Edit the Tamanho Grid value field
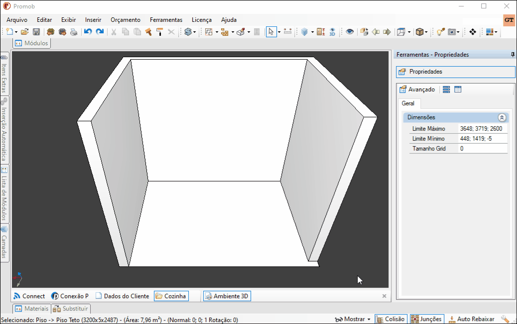Image resolution: width=517 pixels, height=324 pixels. click(483, 149)
